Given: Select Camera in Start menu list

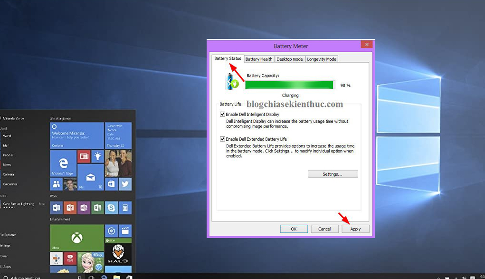Looking at the screenshot, I should coord(9,174).
